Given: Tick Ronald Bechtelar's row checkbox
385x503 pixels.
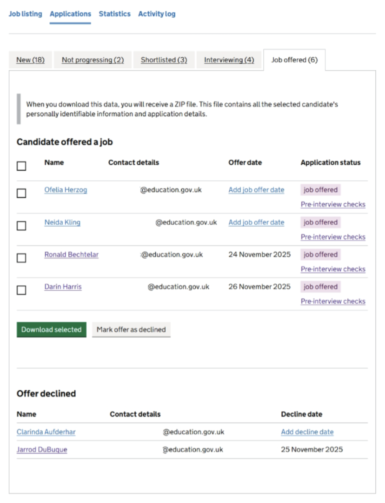Looking at the screenshot, I should pos(21,258).
